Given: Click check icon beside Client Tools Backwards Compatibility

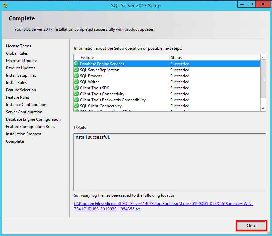Looking at the screenshot, I should point(76,100).
